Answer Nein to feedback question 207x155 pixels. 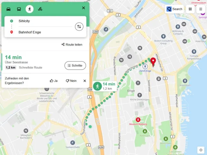71,81
